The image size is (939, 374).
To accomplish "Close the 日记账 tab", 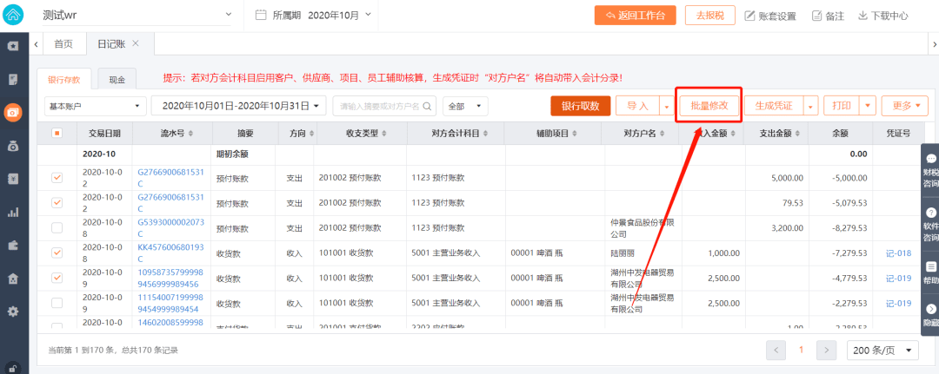I will click(136, 43).
